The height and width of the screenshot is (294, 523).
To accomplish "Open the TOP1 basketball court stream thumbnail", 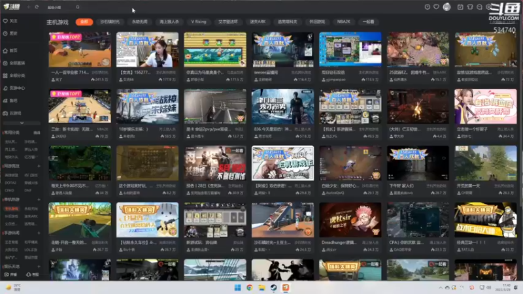I will point(80,106).
